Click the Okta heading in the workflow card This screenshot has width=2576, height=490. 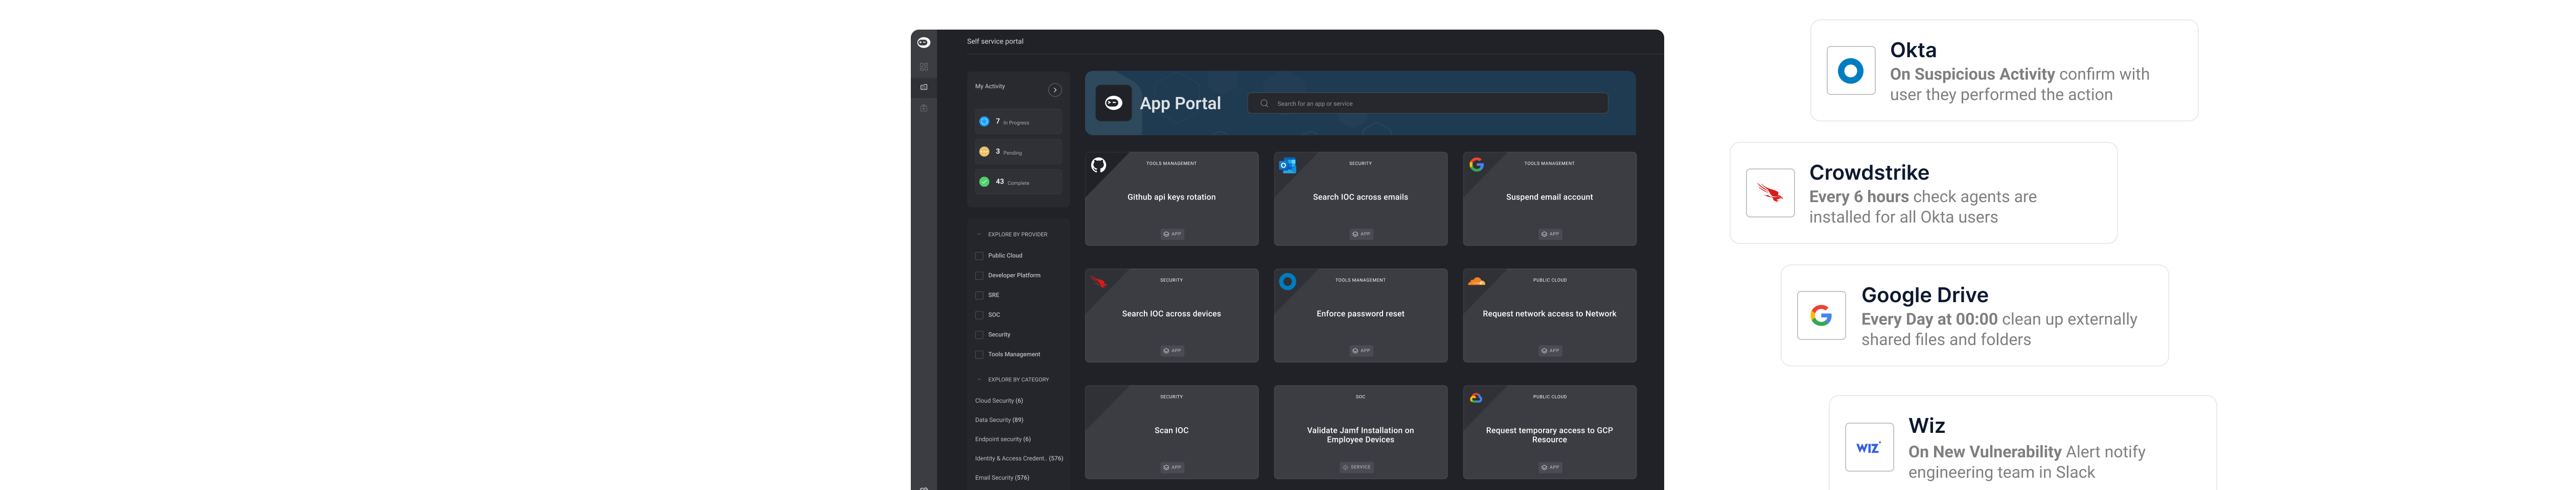click(1913, 50)
